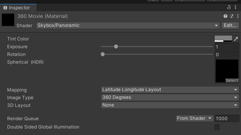Open the 360 Movie material options menu
Viewport: 241px width, 135px height.
click(x=238, y=16)
